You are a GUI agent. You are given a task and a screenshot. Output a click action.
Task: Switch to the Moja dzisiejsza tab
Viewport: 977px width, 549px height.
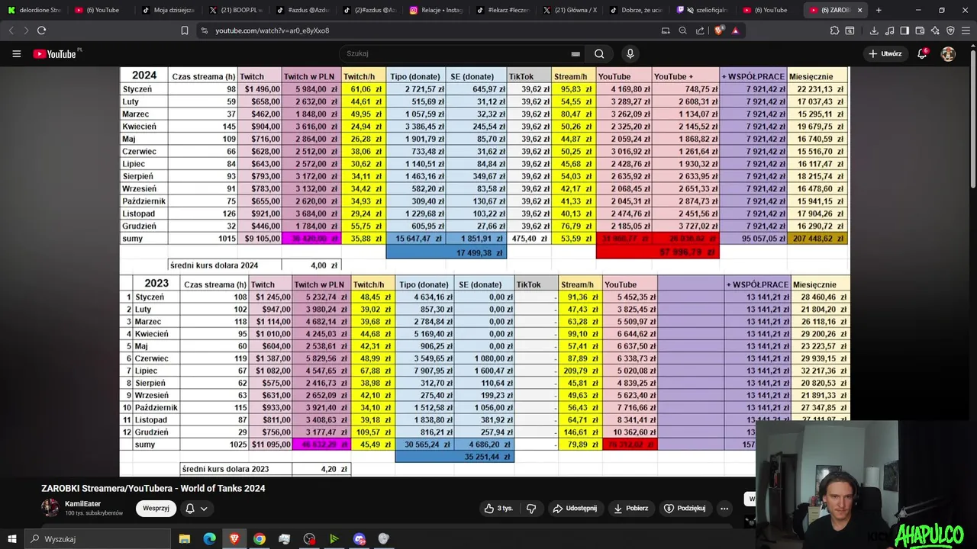[x=168, y=10]
